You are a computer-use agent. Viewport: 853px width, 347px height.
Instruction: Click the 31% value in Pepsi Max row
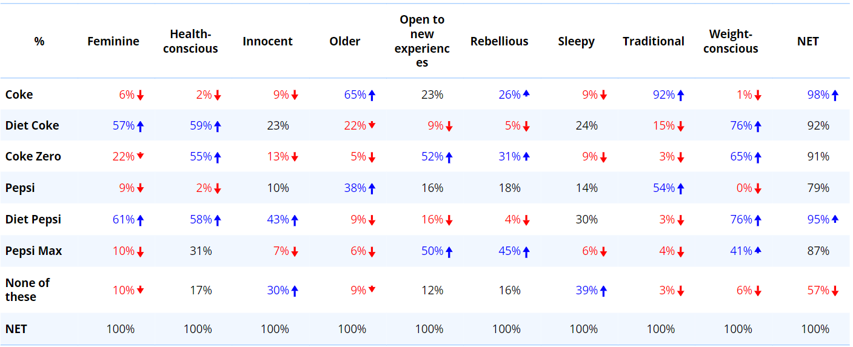click(201, 251)
